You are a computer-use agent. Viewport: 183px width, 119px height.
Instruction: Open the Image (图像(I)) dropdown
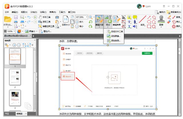click(x=31, y=31)
